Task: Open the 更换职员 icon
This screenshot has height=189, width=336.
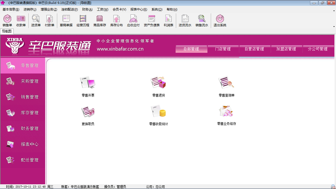Action: click(x=88, y=115)
